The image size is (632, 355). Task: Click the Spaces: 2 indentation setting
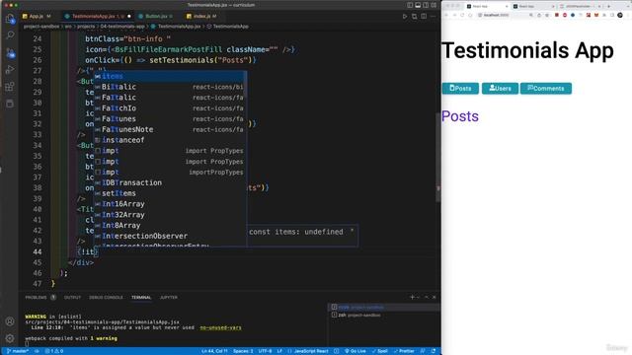pos(243,351)
